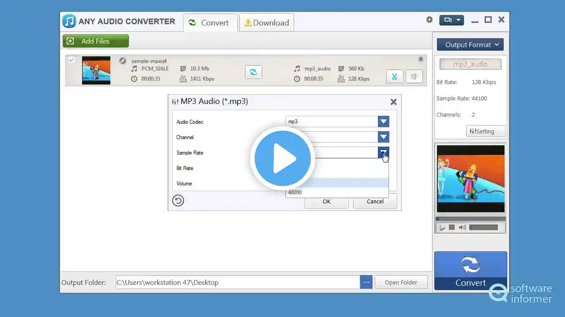Start conversion with the big Convert button
Image resolution: width=565 pixels, height=317 pixels.
[471, 271]
